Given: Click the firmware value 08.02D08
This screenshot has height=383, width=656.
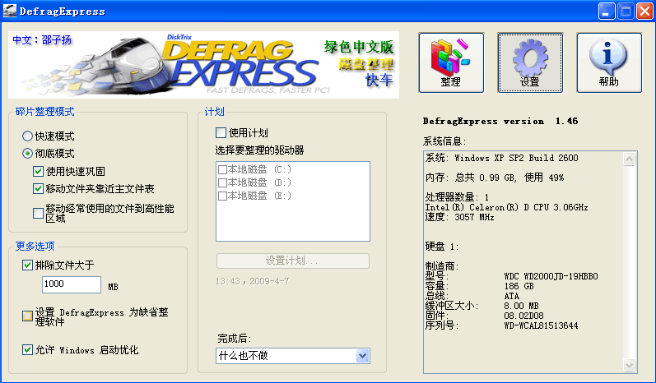Looking at the screenshot, I should [523, 316].
